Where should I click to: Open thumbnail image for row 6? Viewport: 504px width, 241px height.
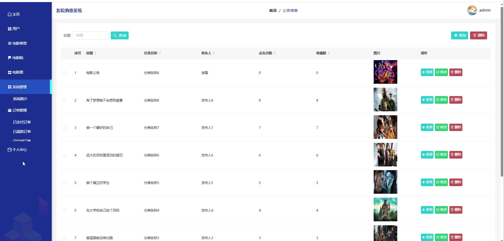[x=385, y=209]
